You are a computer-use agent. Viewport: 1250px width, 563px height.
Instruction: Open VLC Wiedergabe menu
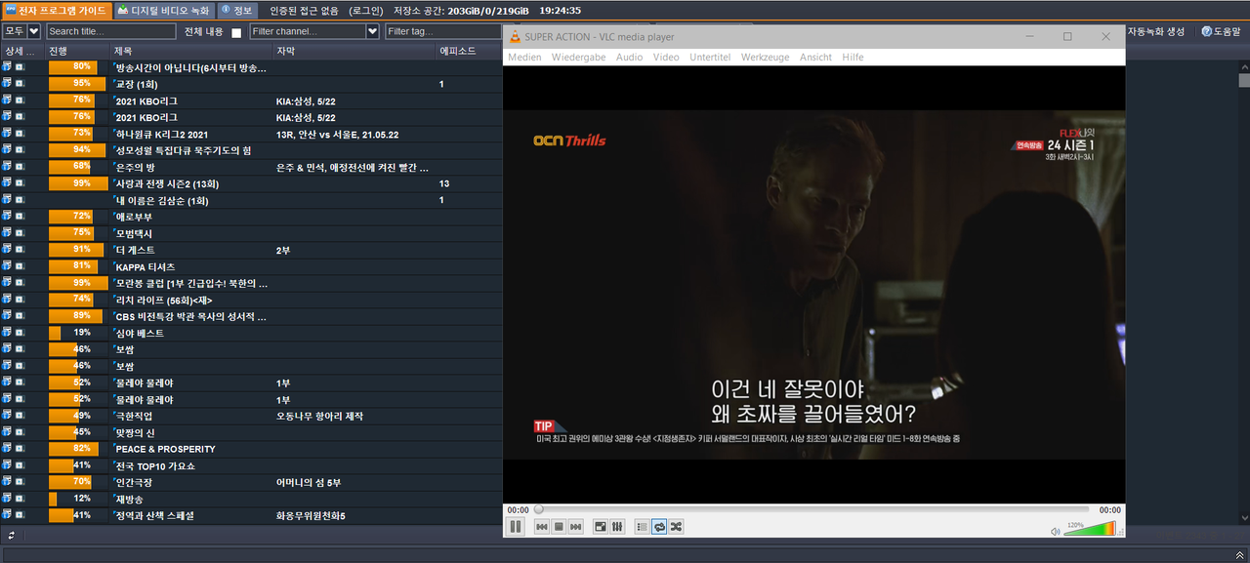(x=578, y=58)
